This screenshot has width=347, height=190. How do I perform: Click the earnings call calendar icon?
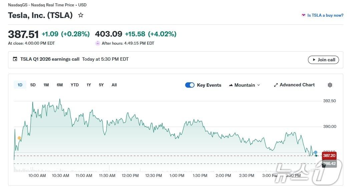pyautogui.click(x=15, y=59)
